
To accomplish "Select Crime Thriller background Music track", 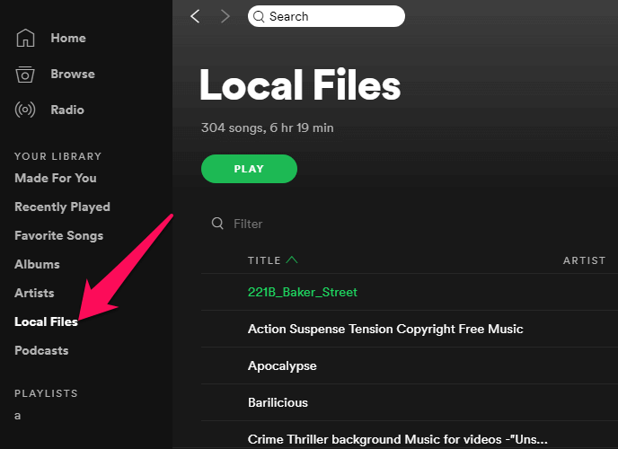I will click(x=398, y=439).
